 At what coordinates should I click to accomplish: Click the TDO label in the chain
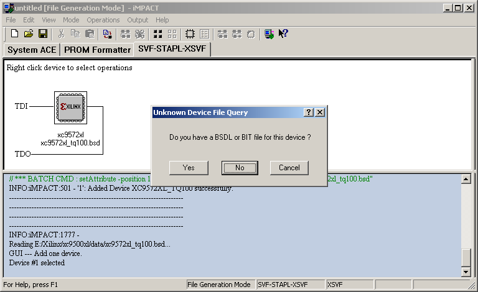pyautogui.click(x=22, y=154)
